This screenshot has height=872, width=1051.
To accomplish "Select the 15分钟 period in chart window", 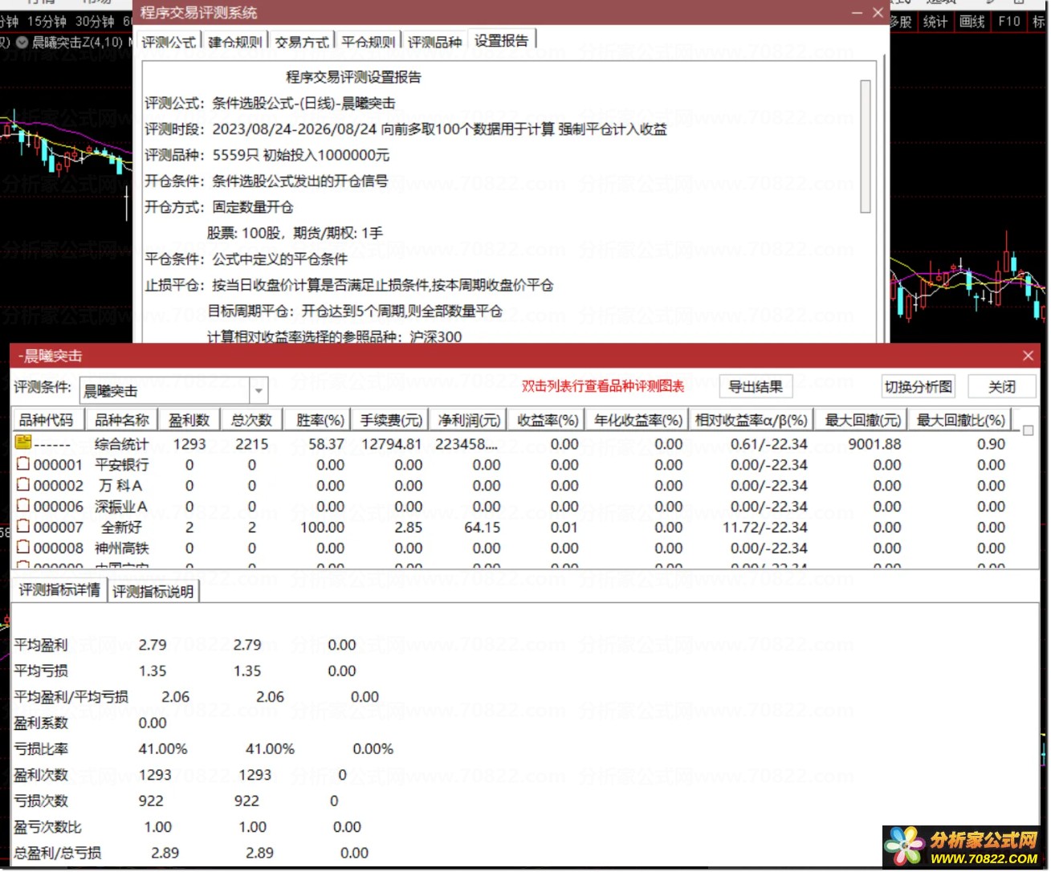I will coord(47,22).
